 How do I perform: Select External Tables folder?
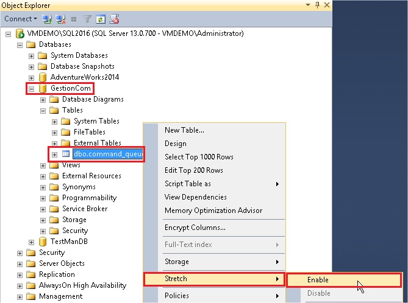98,143
